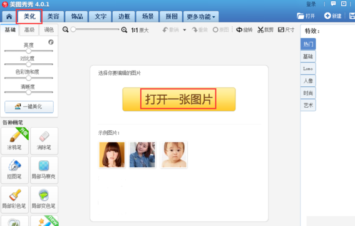The width and height of the screenshot is (355, 226).
Task: Select the 局部彩色笔 tool
Action: [15, 200]
